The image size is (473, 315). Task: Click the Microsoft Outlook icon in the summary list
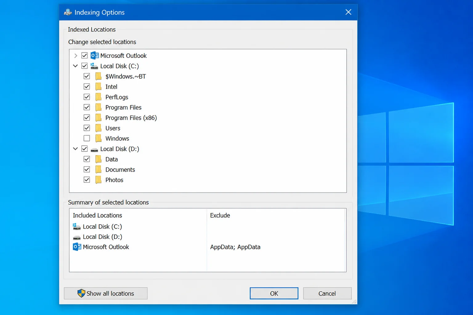pos(77,247)
